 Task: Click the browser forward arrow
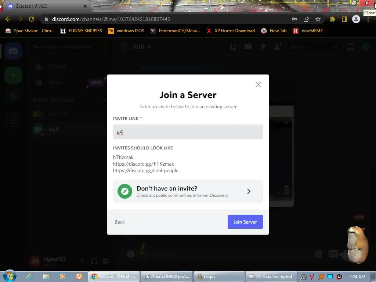20,19
